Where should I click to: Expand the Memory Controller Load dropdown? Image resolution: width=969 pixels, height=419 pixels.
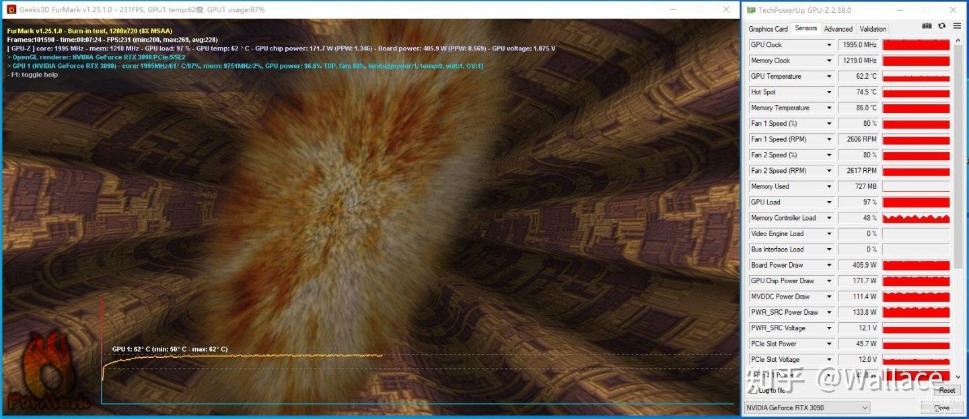829,218
